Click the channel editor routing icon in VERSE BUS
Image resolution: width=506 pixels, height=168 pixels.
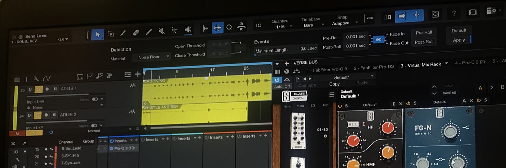tap(297, 71)
